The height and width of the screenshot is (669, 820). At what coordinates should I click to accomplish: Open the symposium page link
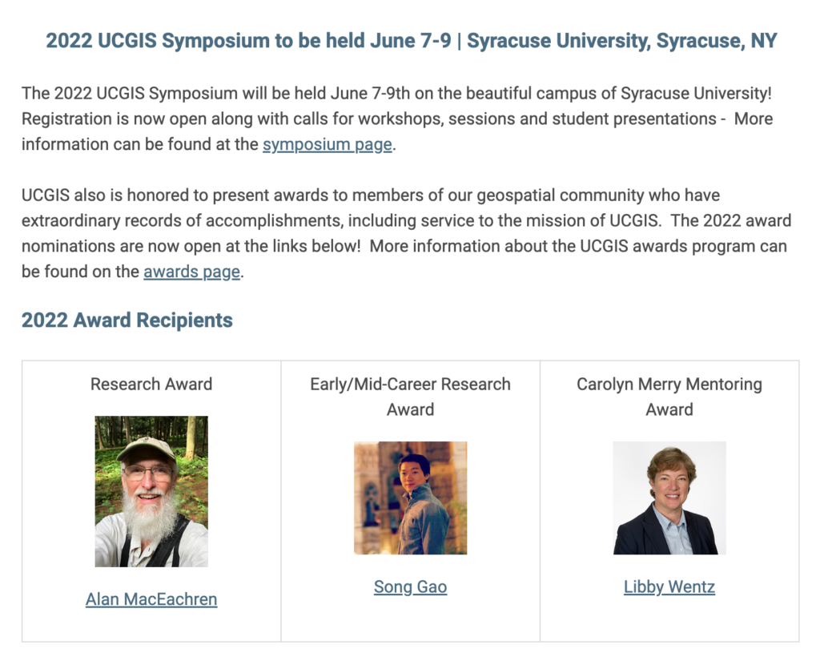click(327, 145)
